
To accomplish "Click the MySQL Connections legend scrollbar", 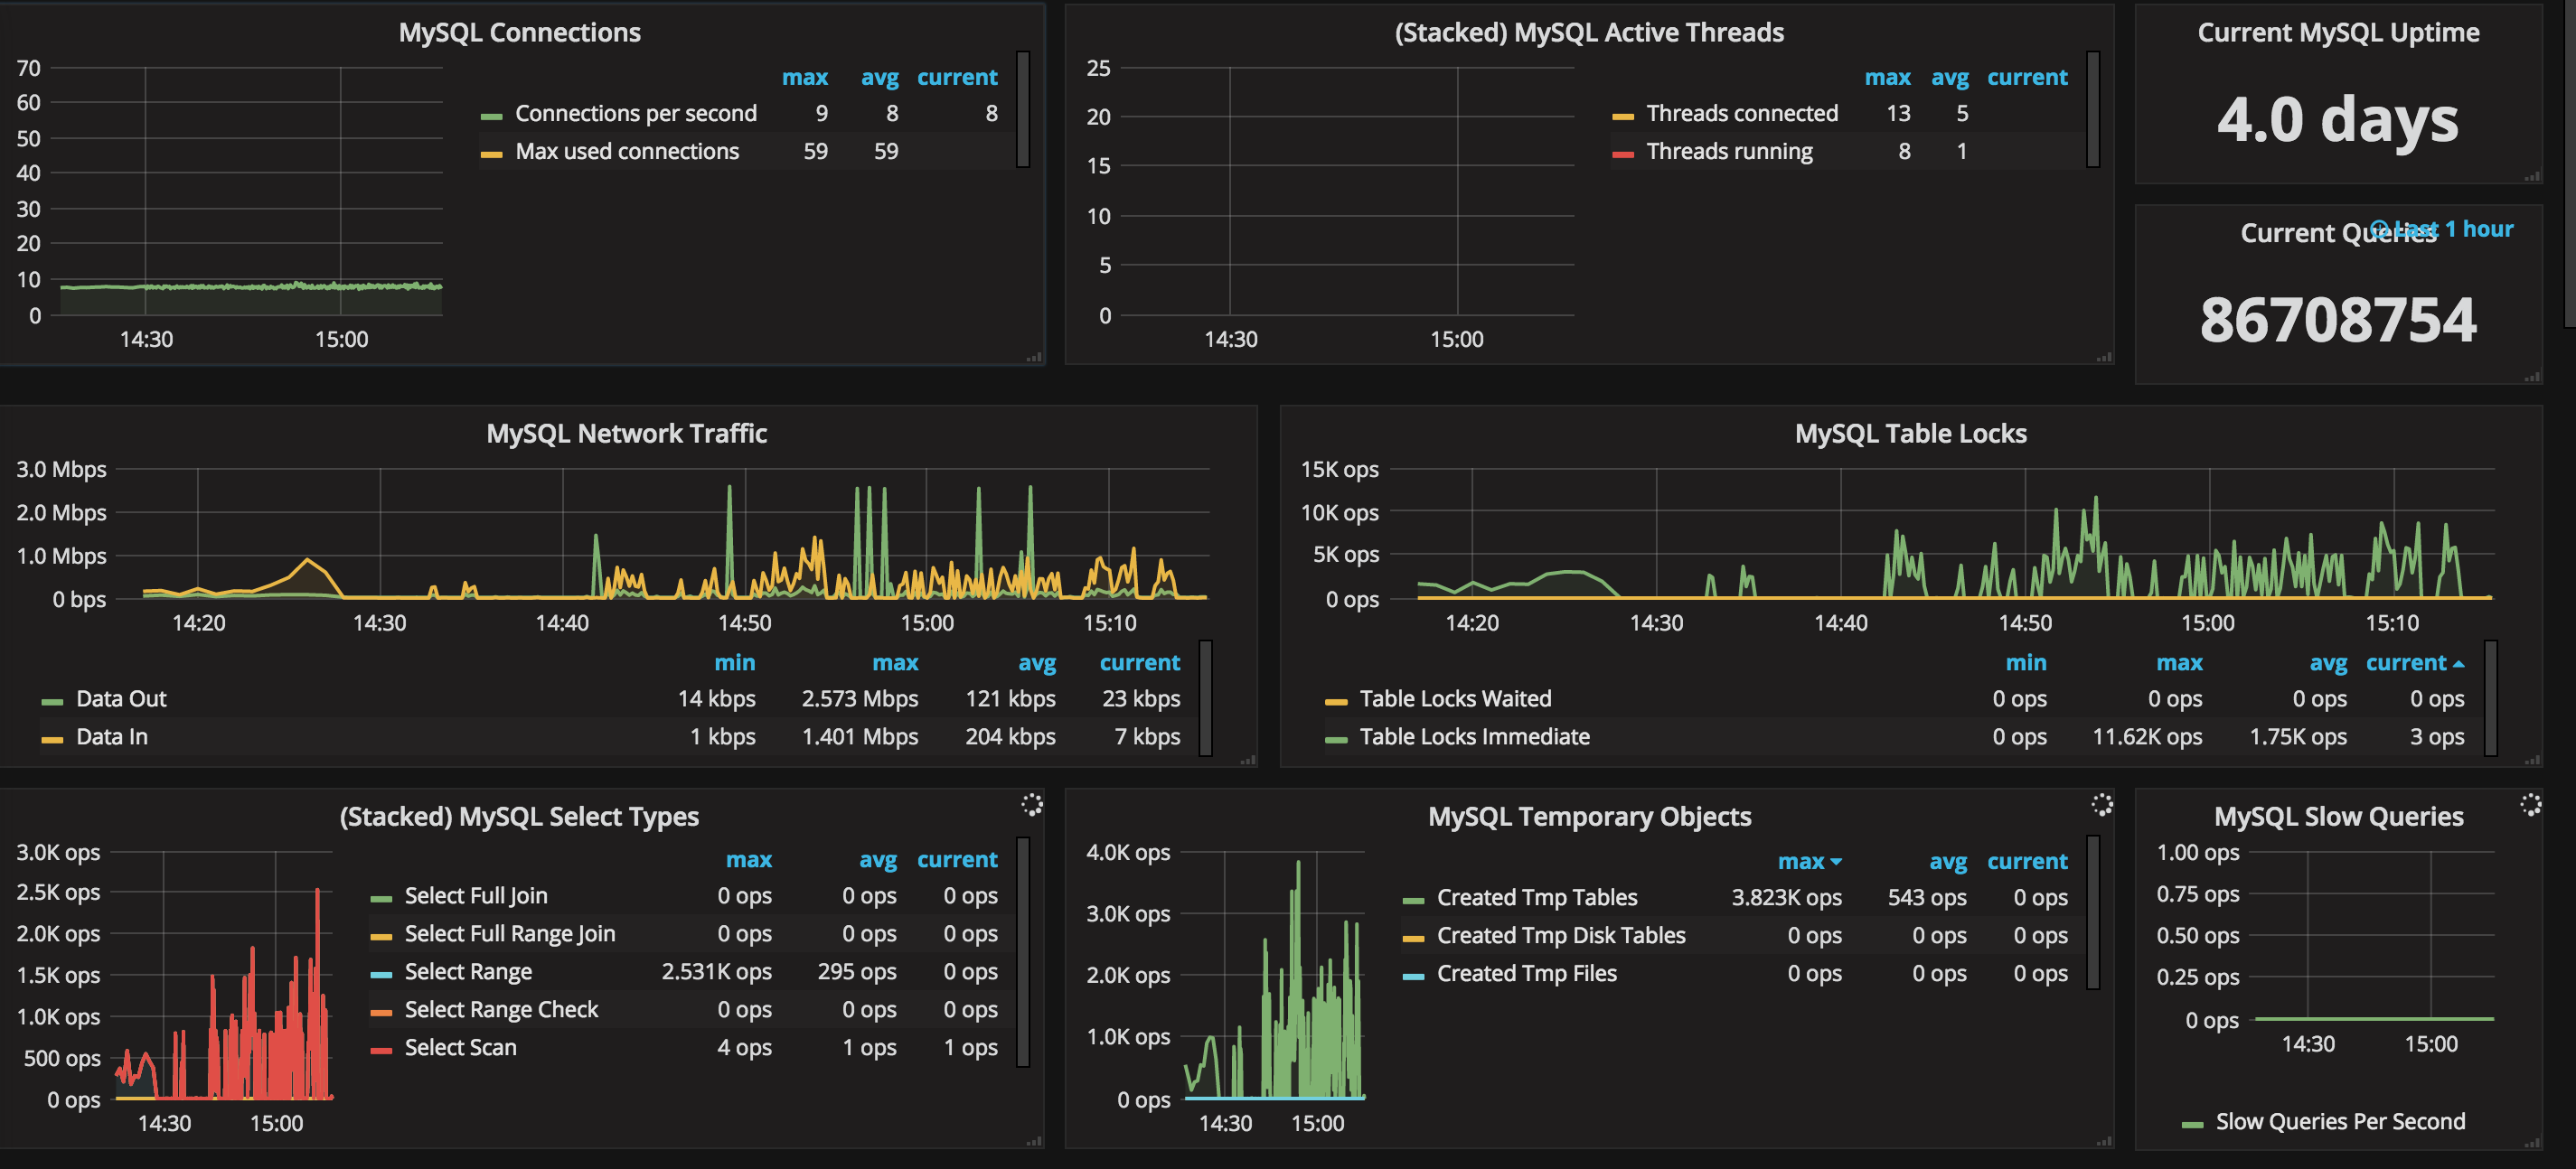I will point(1023,109).
